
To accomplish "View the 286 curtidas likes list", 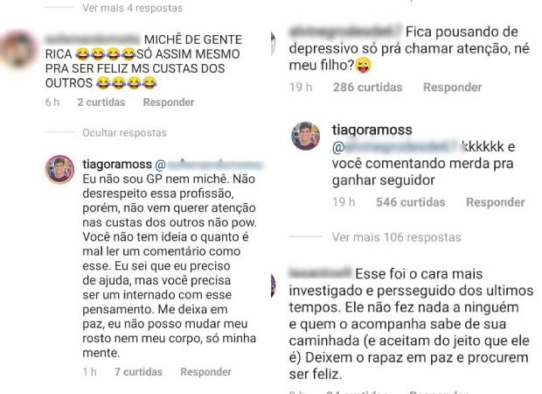I will pos(367,87).
